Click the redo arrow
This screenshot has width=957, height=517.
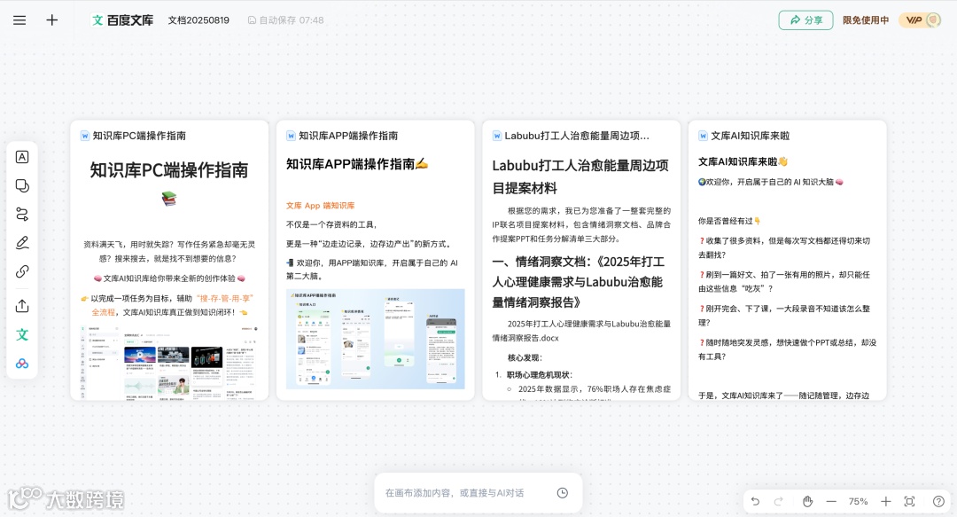pyautogui.click(x=778, y=501)
